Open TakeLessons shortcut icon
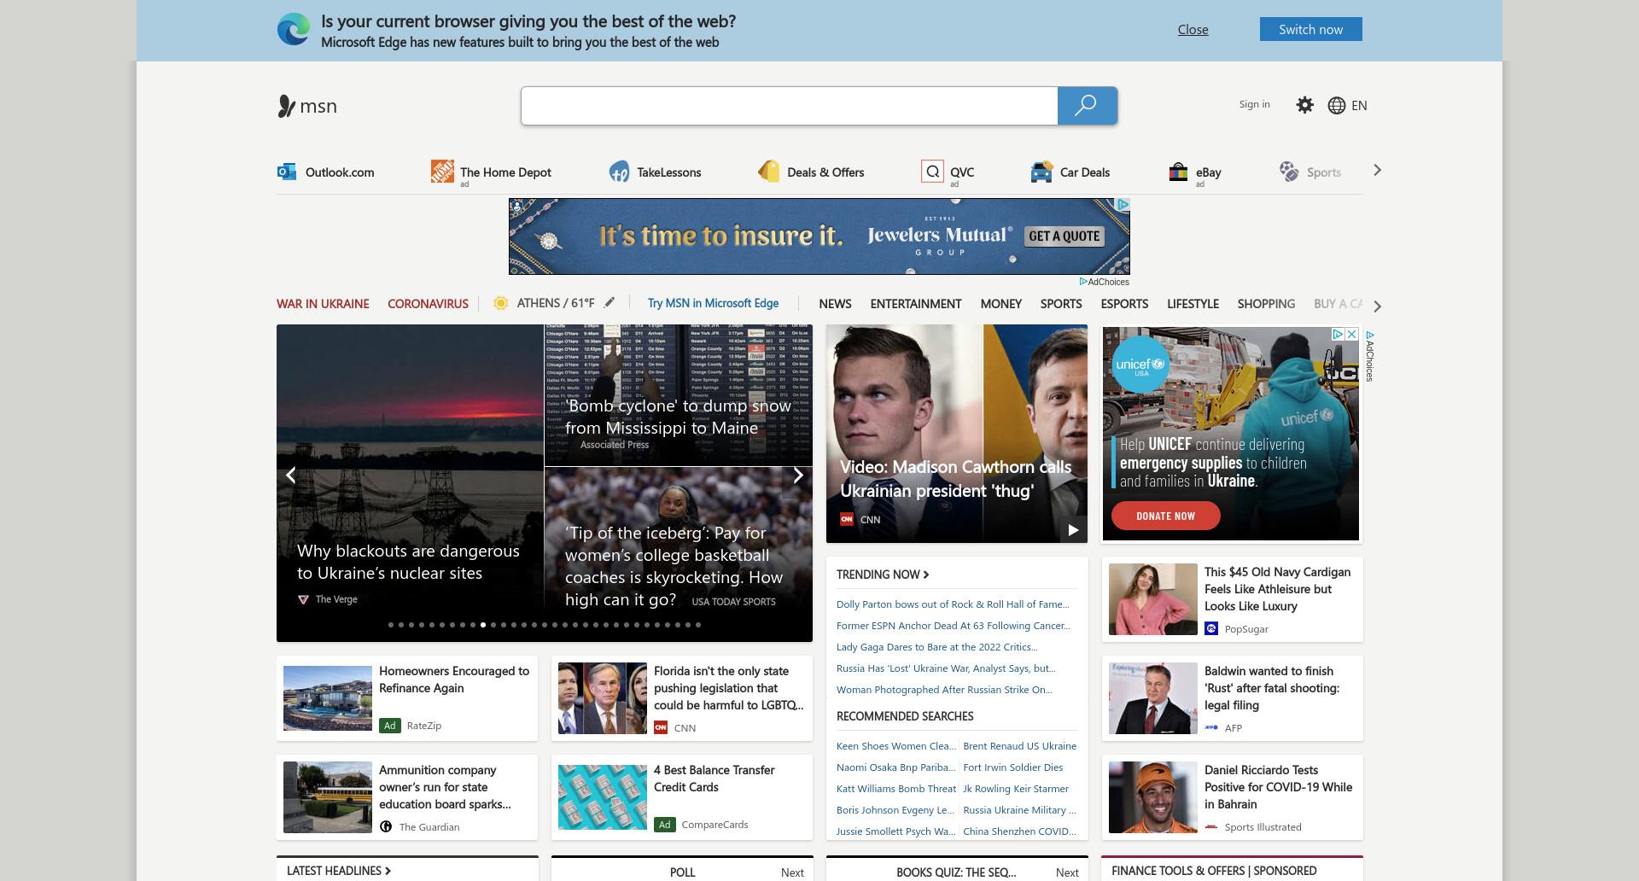Viewport: 1639px width, 881px height. [x=619, y=172]
